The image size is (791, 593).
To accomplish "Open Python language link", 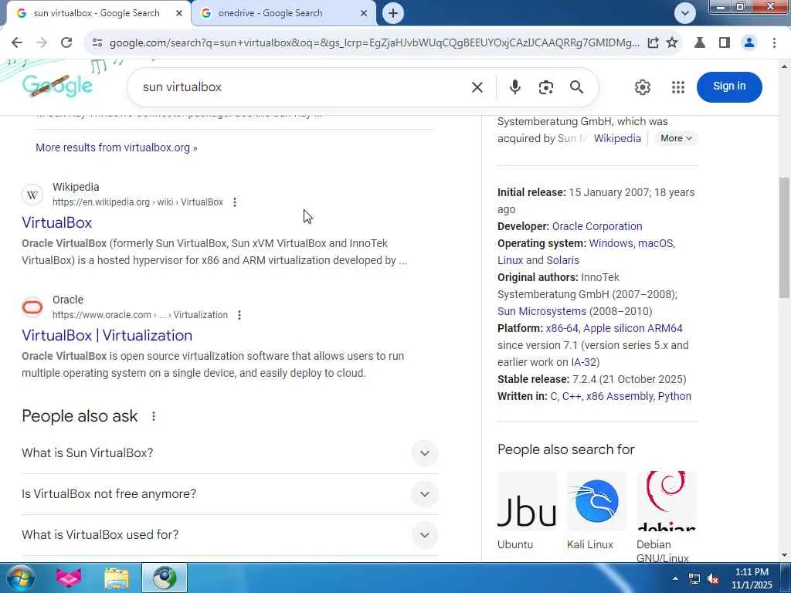I will [x=674, y=396].
